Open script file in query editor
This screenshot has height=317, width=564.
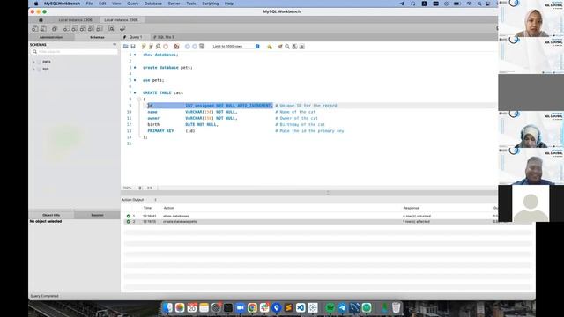click(x=125, y=47)
